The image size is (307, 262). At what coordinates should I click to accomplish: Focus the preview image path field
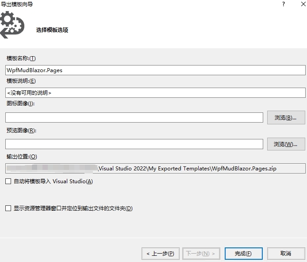[x=134, y=144]
